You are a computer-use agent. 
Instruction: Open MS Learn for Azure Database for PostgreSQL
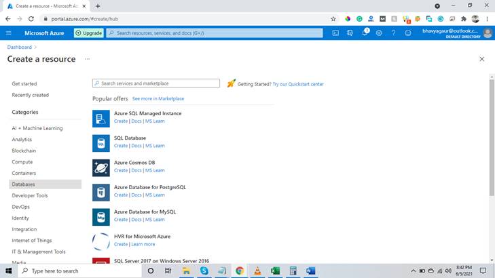point(155,195)
